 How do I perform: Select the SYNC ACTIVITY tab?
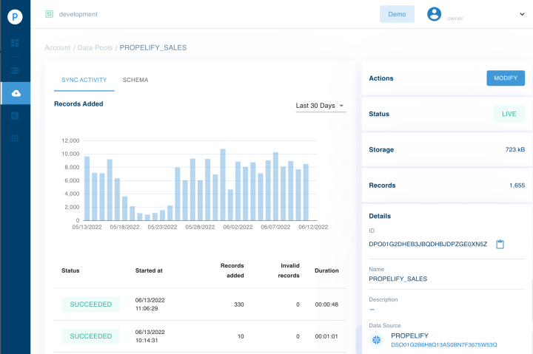[x=84, y=80]
